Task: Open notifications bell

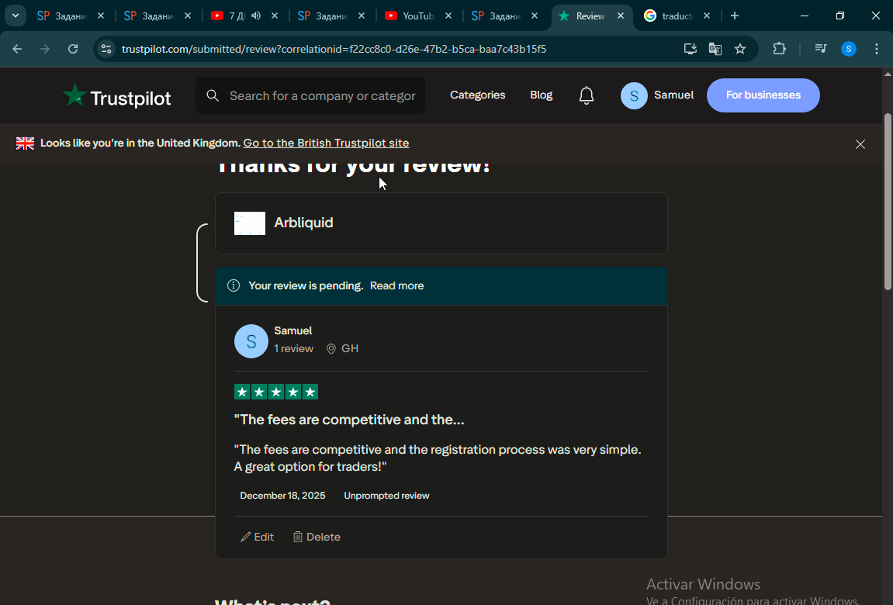Action: click(587, 95)
